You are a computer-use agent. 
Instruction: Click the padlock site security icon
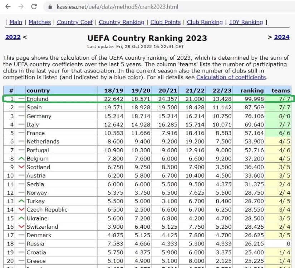point(50,7)
